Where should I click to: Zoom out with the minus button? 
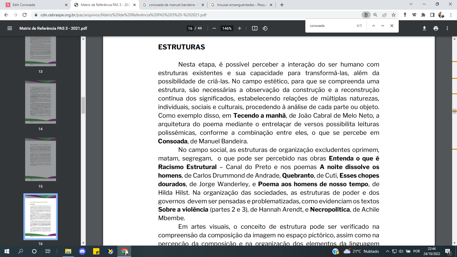pyautogui.click(x=214, y=28)
